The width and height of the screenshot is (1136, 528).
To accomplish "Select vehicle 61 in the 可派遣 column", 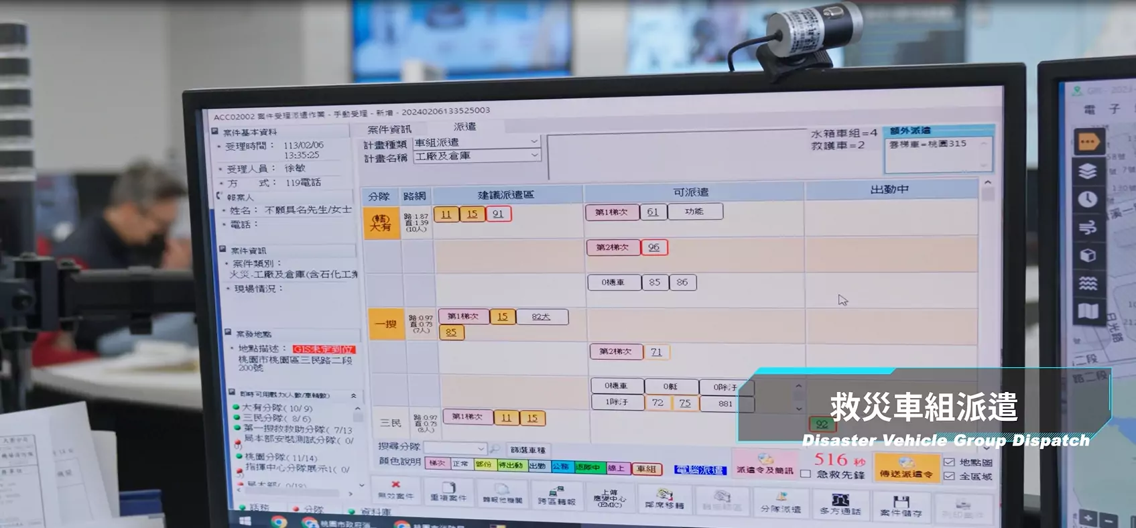I will (653, 212).
